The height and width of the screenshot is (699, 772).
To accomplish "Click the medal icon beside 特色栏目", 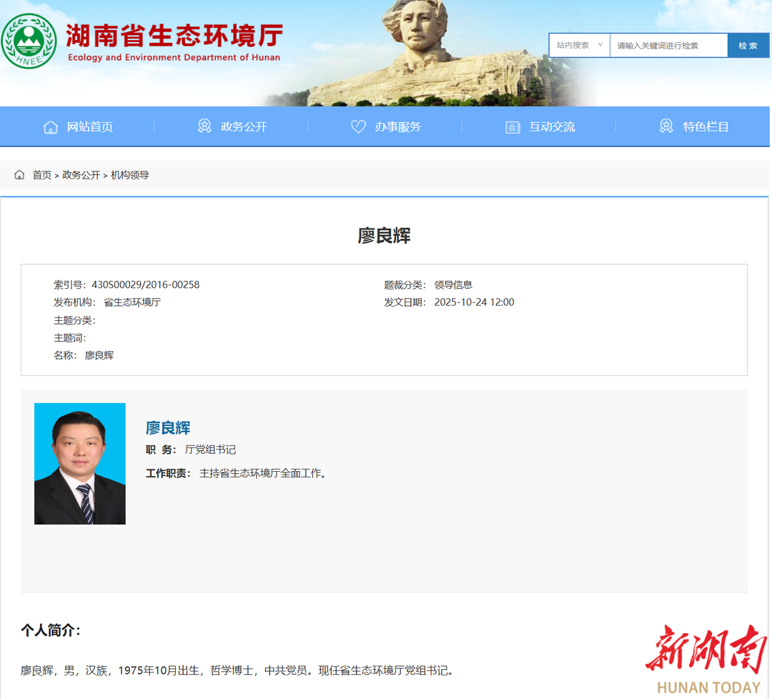I will point(666,127).
